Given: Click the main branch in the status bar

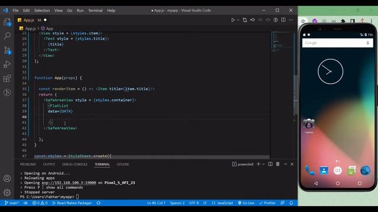Looking at the screenshot, I should pyautogui.click(x=12, y=203).
